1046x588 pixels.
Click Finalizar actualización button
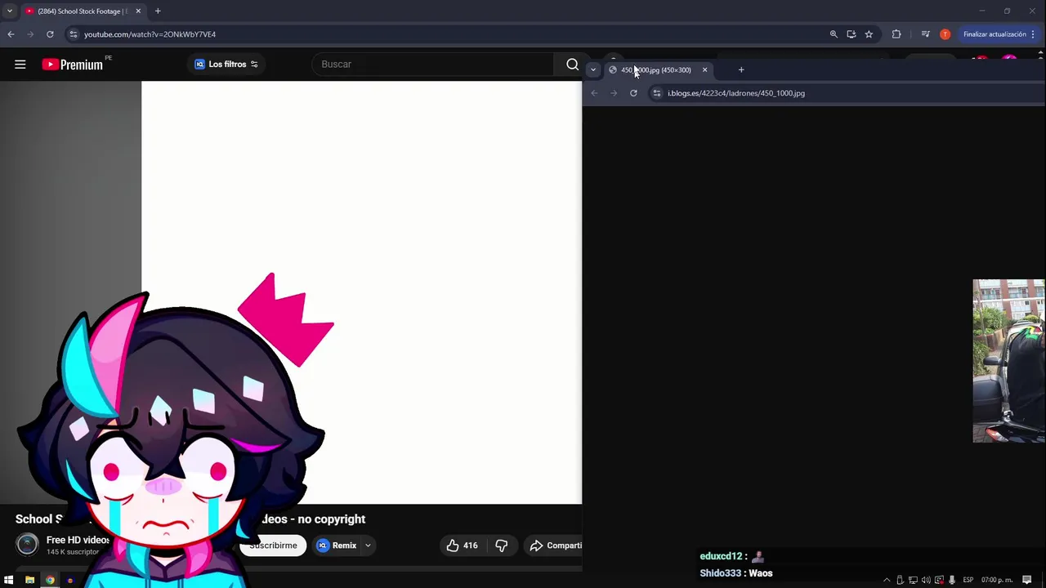[x=999, y=34]
